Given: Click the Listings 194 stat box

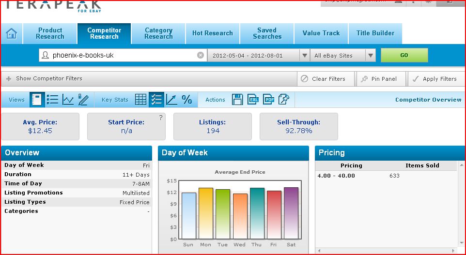Looking at the screenshot, I should coord(213,126).
